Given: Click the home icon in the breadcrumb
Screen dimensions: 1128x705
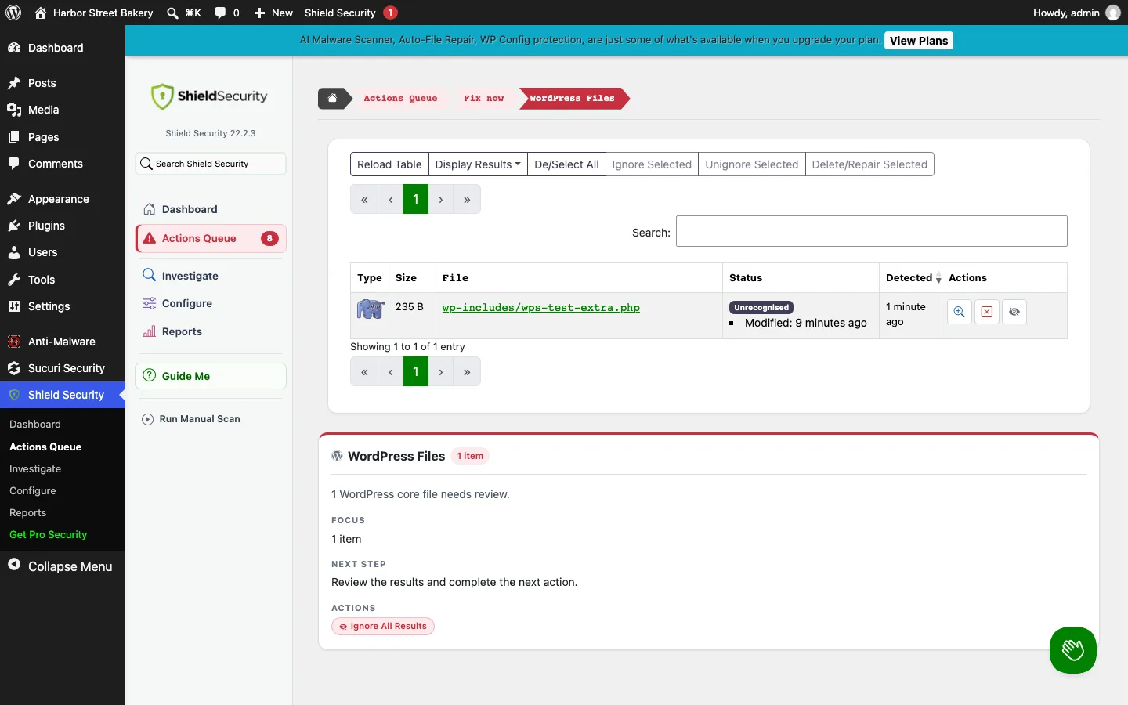Looking at the screenshot, I should pos(332,98).
